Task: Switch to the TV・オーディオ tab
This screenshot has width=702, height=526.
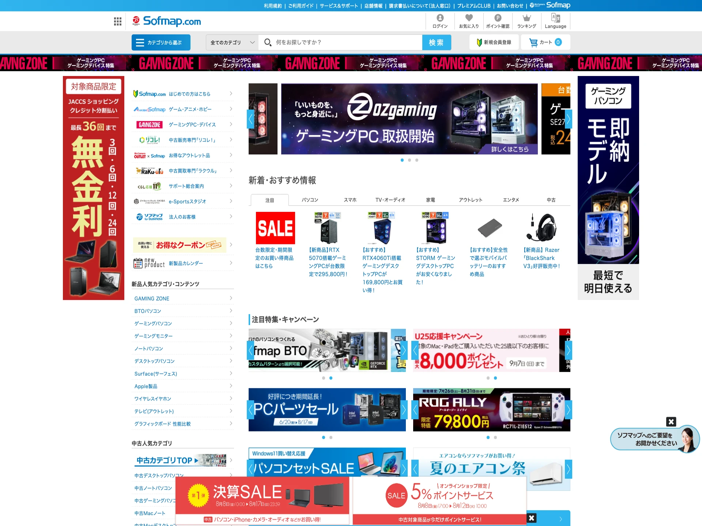Action: tap(390, 200)
